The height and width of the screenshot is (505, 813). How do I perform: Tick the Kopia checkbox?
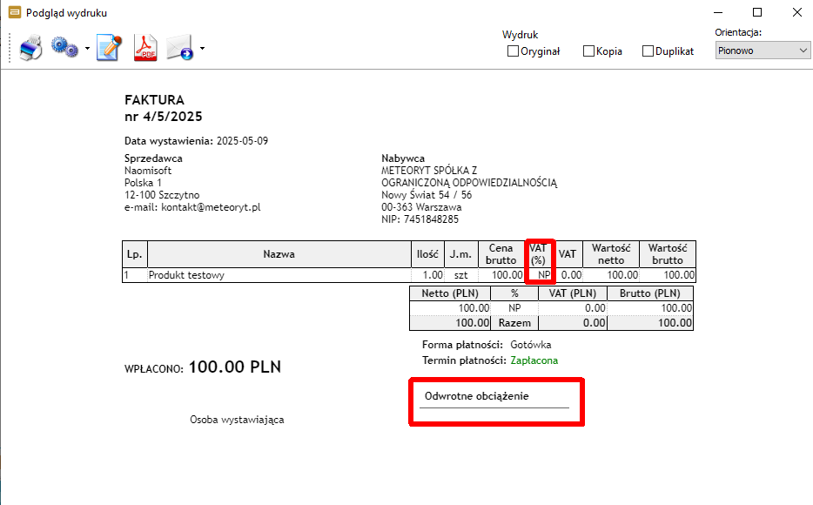tap(588, 51)
